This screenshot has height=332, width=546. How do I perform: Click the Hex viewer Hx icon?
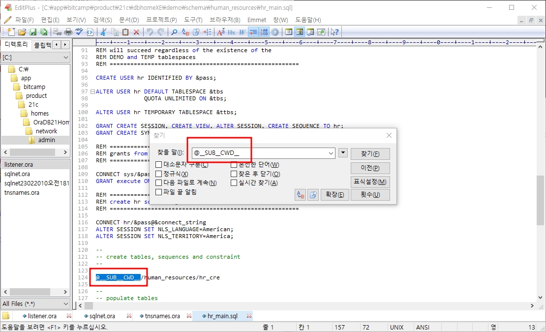pyautogui.click(x=232, y=32)
